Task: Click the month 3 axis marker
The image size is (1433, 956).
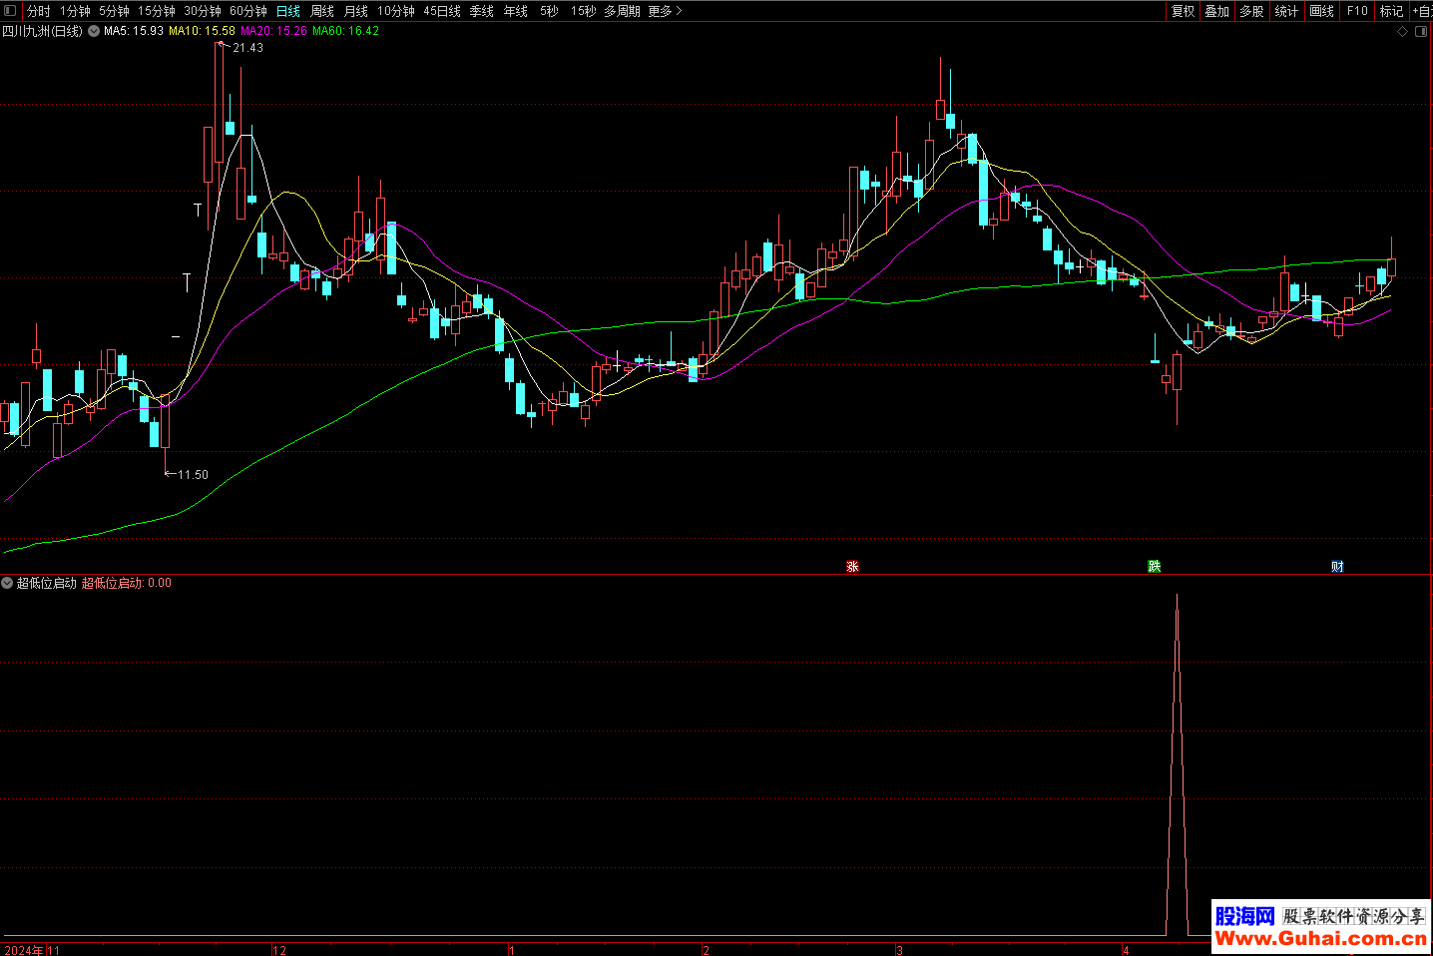Action: click(899, 950)
